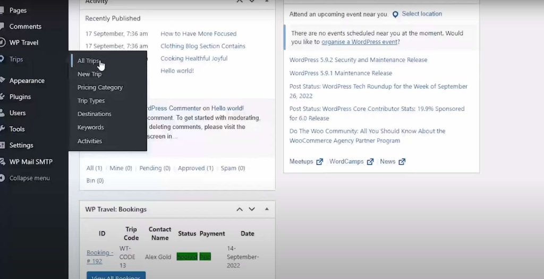
Task: Select Destinations in the Trips submenu
Action: point(94,114)
